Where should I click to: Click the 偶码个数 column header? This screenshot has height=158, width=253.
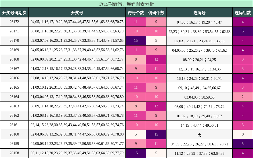tap(156, 13)
